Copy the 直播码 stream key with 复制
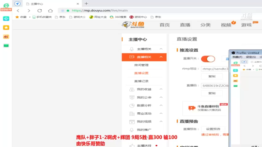 pos(212,93)
